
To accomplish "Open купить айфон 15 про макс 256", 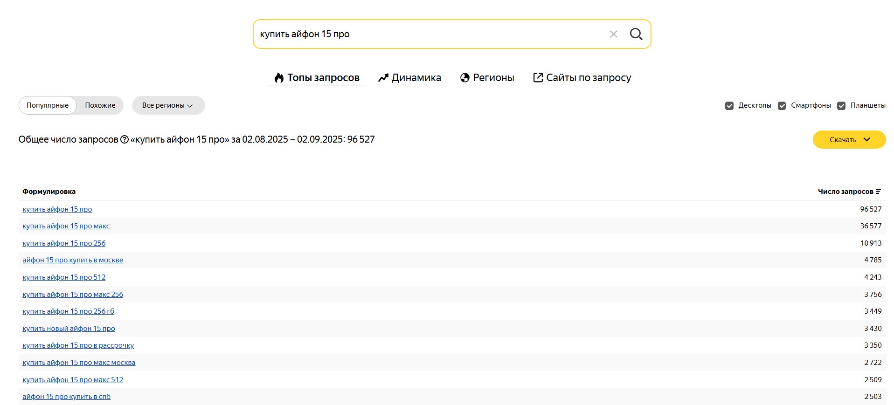I will [73, 295].
